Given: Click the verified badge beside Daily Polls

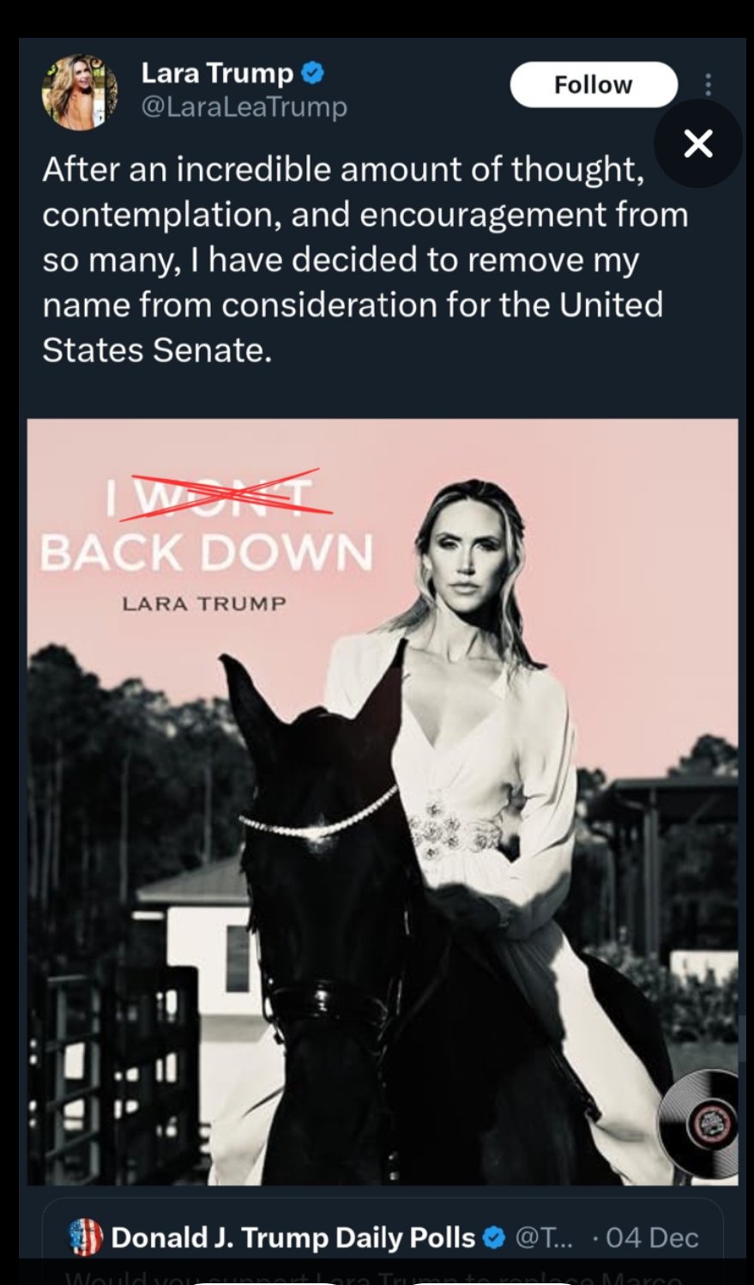Looking at the screenshot, I should coord(494,1237).
